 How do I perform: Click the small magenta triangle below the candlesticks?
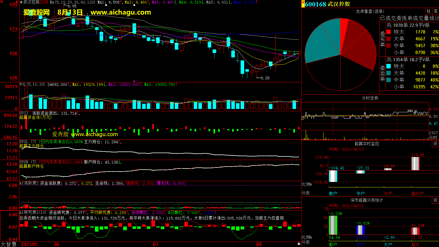[x=134, y=81]
